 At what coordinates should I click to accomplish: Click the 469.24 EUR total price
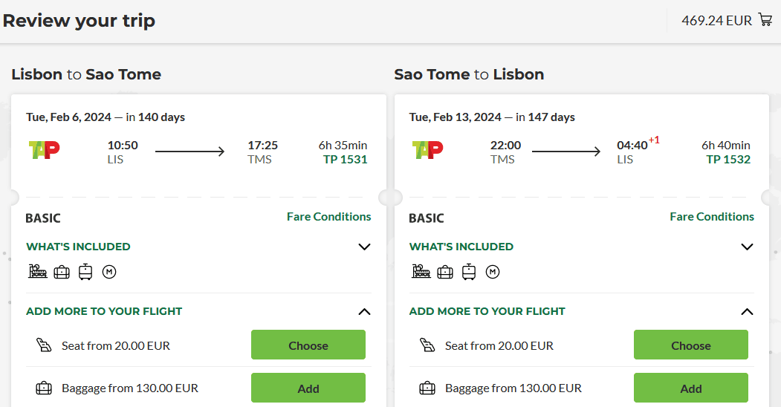click(x=716, y=21)
